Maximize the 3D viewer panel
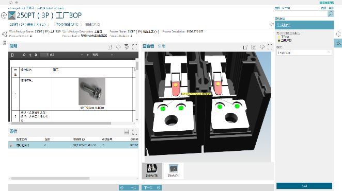 (270, 47)
